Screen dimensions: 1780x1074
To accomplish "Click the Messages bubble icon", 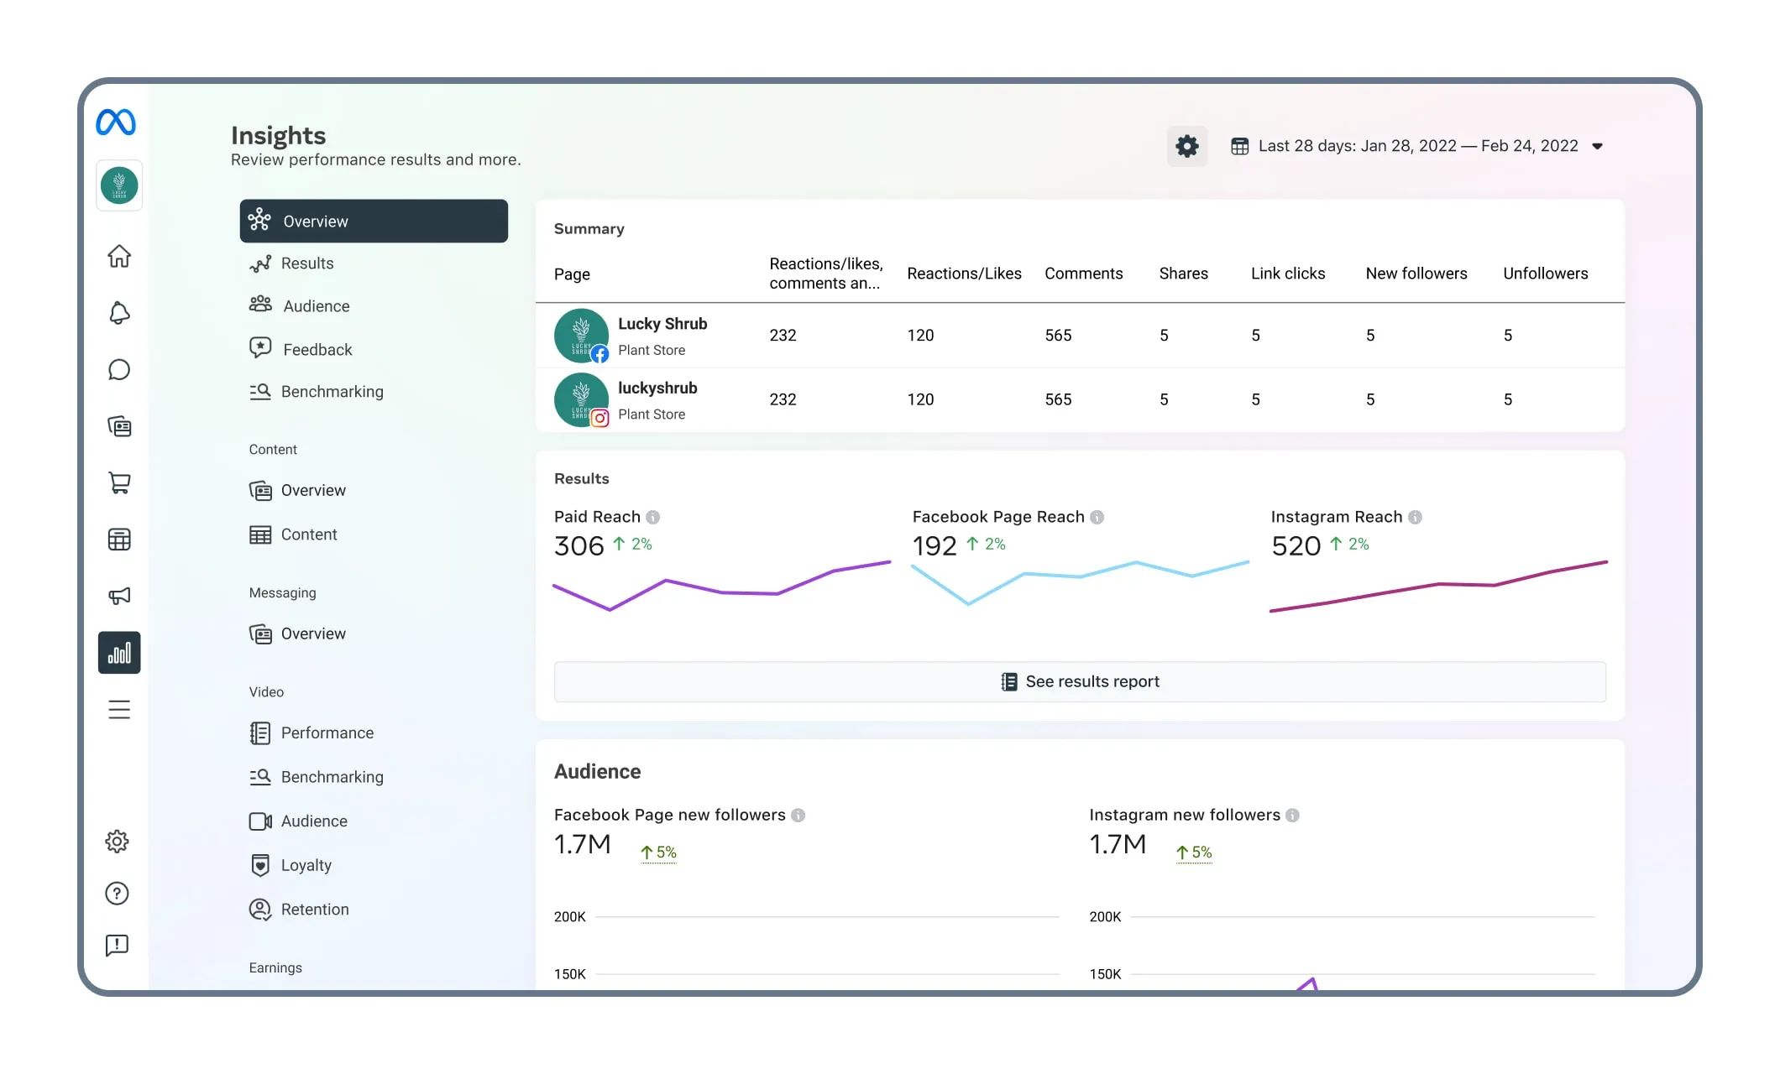I will click(118, 368).
